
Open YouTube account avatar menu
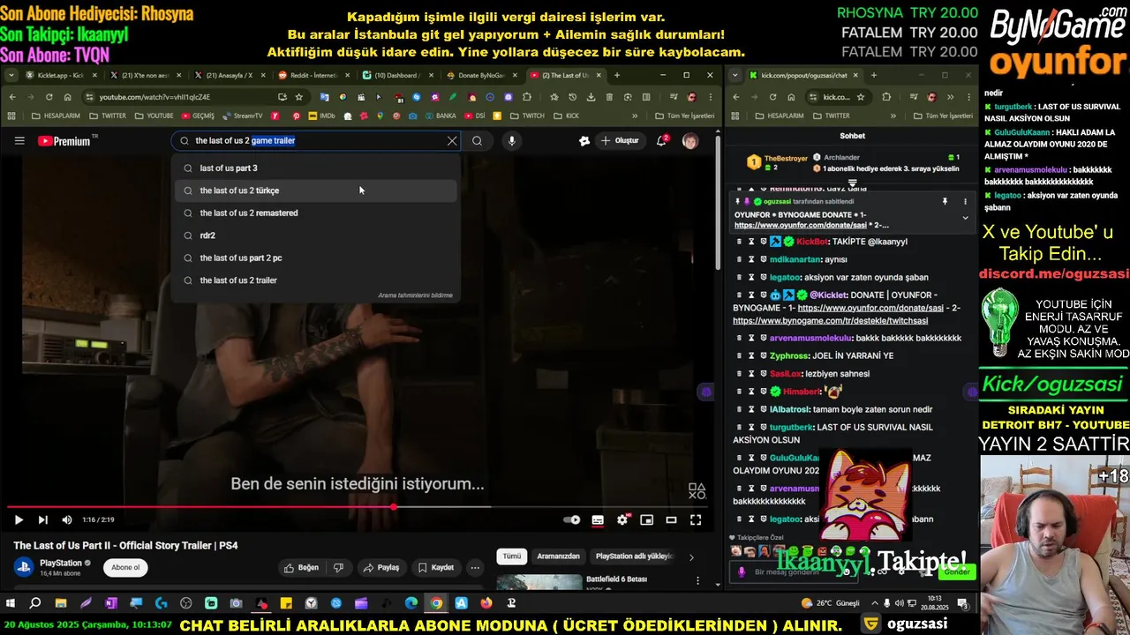tap(690, 140)
